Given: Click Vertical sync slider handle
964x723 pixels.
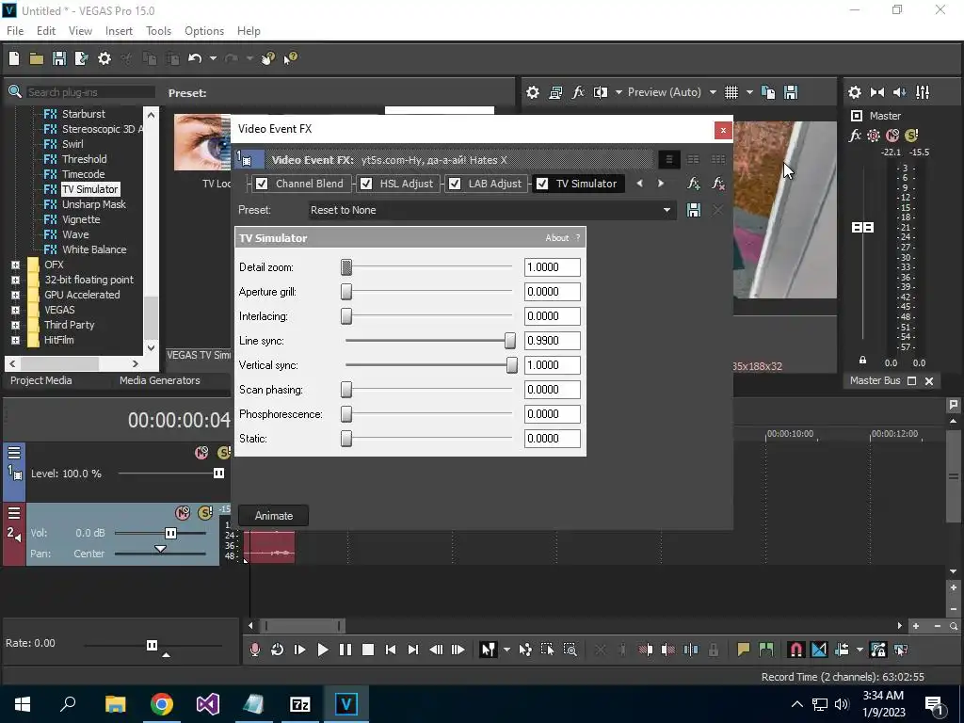Looking at the screenshot, I should [511, 364].
